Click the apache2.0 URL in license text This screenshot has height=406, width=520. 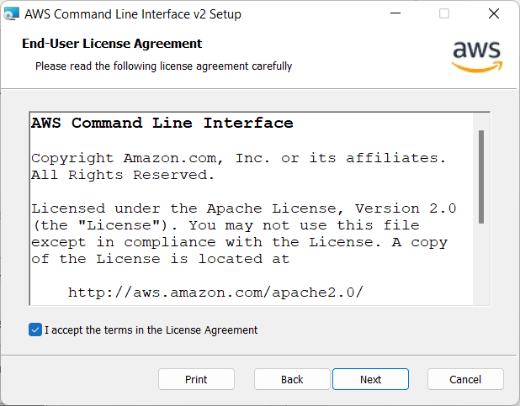[x=215, y=293]
